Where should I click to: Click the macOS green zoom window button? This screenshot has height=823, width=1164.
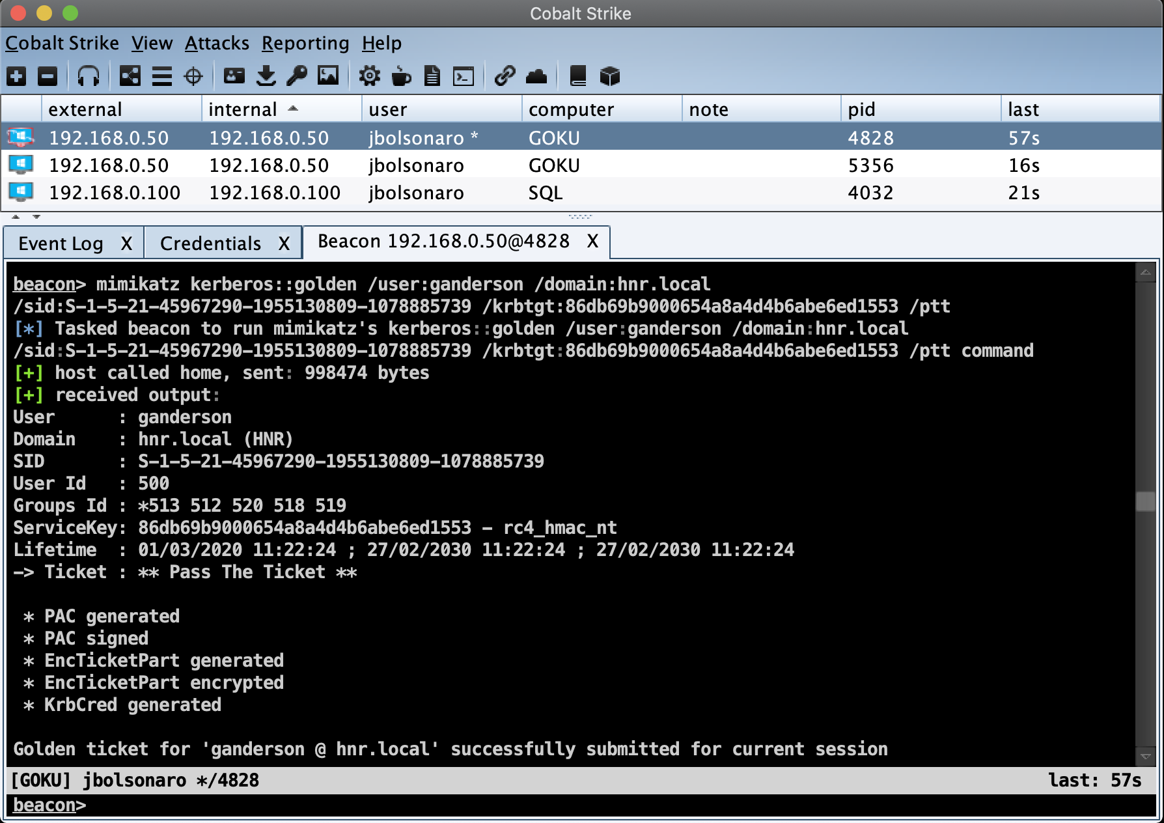point(70,13)
